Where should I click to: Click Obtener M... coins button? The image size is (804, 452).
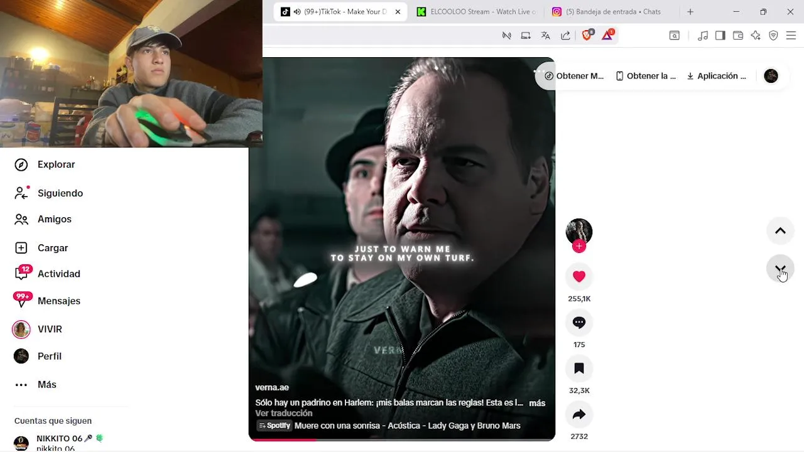point(574,76)
